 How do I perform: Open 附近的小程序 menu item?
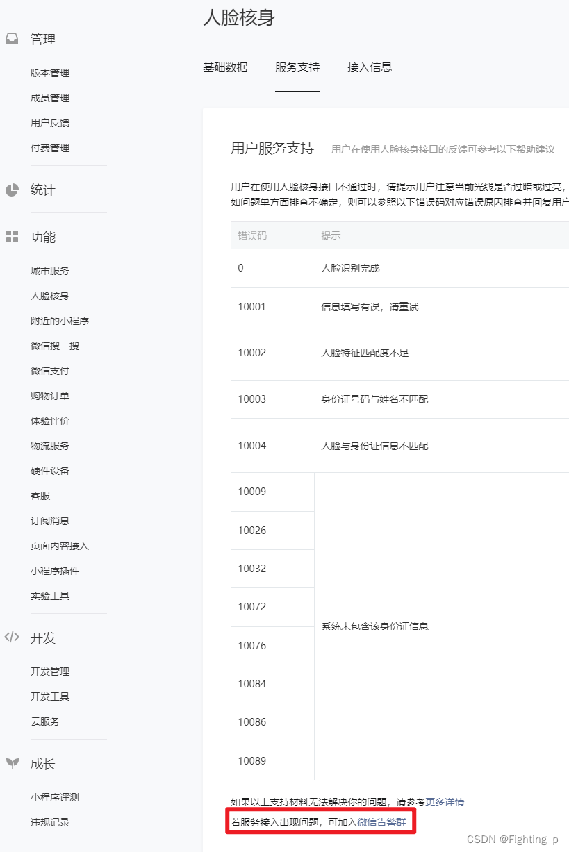pos(60,321)
